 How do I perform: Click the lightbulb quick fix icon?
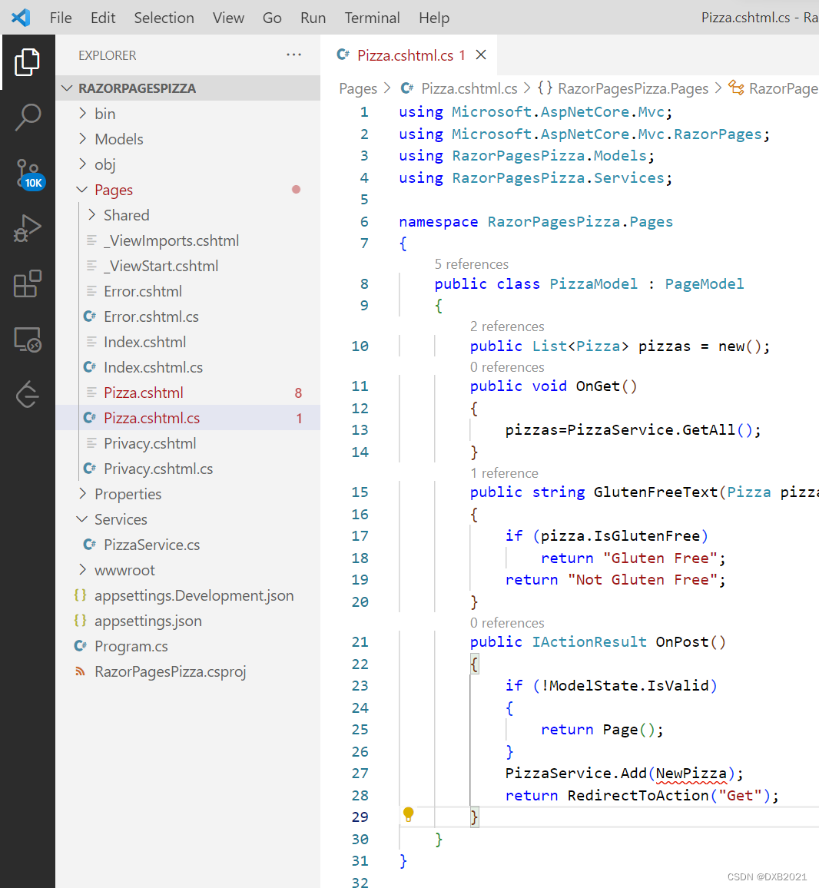click(x=409, y=814)
